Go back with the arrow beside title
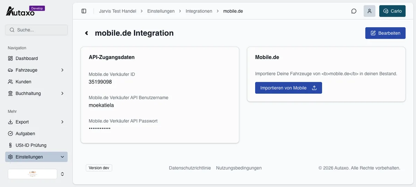Image resolution: width=416 pixels, height=187 pixels. [87, 33]
